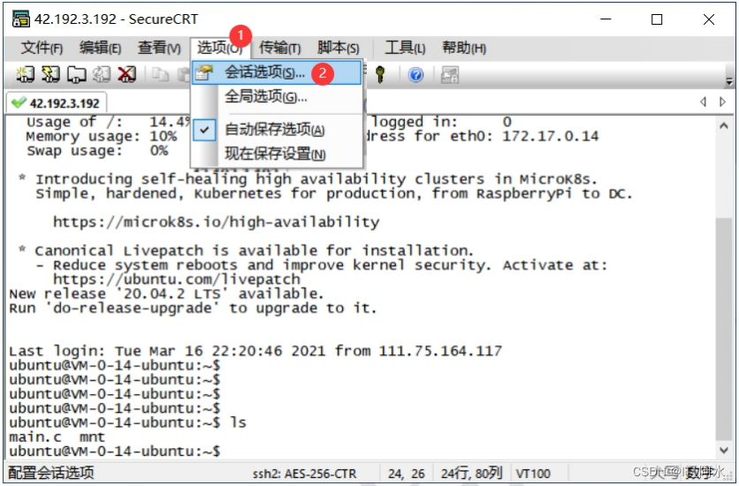Screen dimensions: 739x486
Task: Click the terminal scrollbar down arrow
Action: click(724, 450)
